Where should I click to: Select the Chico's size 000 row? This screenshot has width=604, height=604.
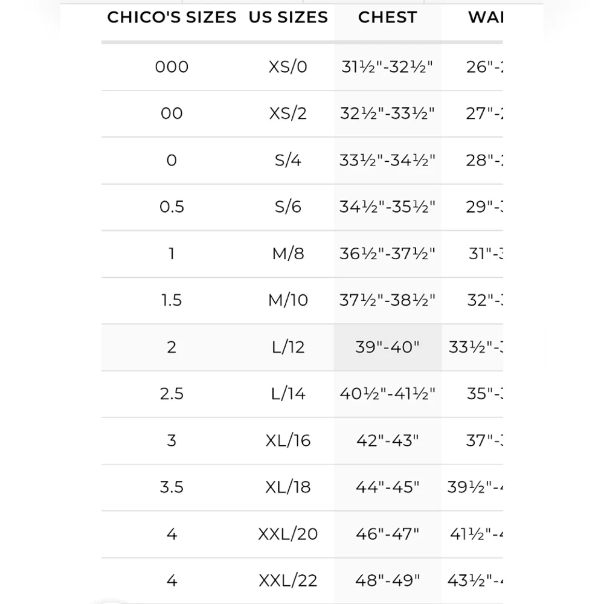point(302,67)
